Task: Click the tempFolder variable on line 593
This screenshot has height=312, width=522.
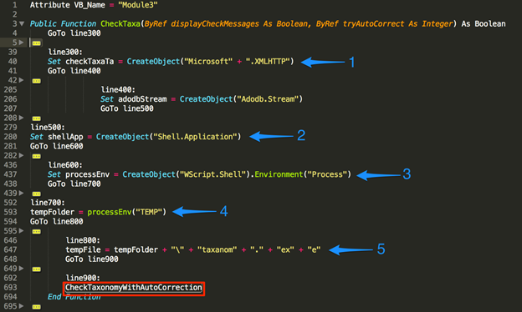Action: coord(52,212)
